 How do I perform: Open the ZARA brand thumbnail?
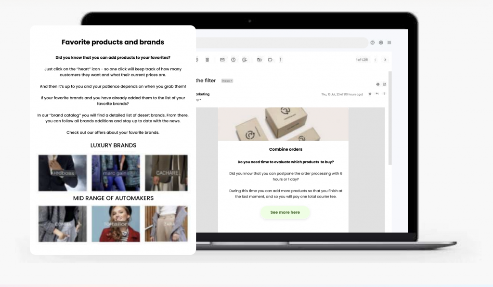point(166,224)
